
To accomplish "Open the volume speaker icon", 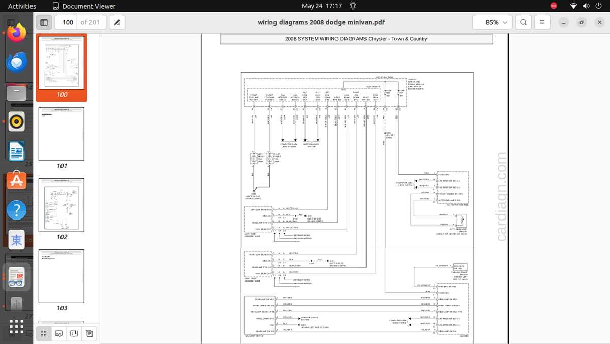I will click(x=586, y=6).
